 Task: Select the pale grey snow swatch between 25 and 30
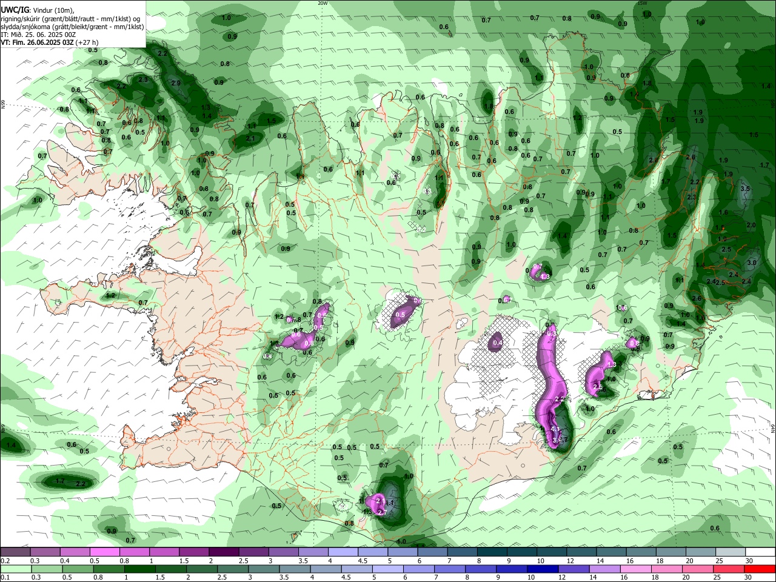point(731,552)
